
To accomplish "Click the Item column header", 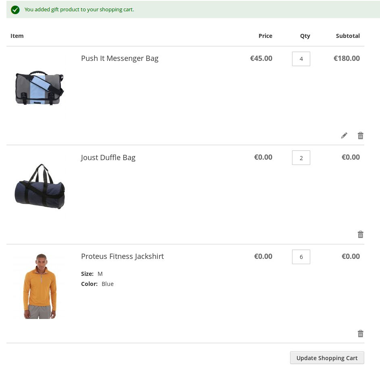I will (17, 36).
